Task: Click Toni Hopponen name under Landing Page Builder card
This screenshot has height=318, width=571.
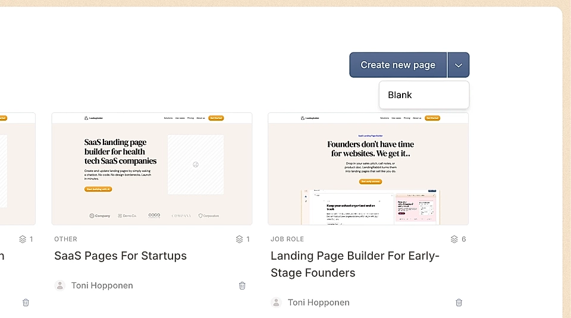Action: [x=318, y=303]
